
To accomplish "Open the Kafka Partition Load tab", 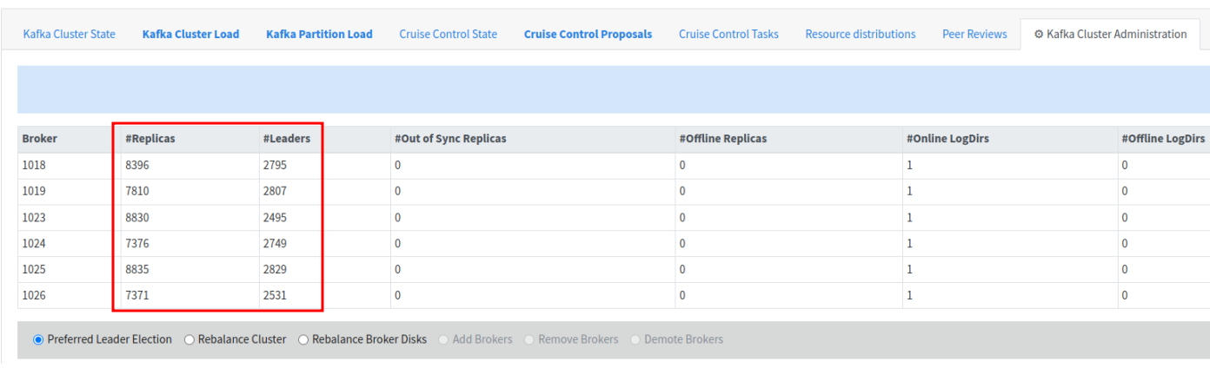I will tap(319, 35).
